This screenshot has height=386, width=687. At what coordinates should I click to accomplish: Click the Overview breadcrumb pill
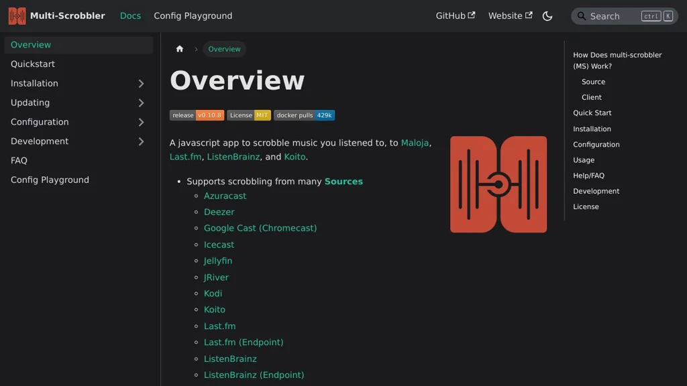click(224, 49)
